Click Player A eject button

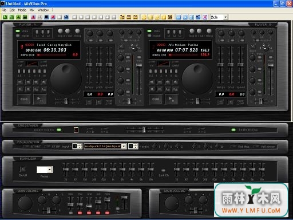(43, 82)
